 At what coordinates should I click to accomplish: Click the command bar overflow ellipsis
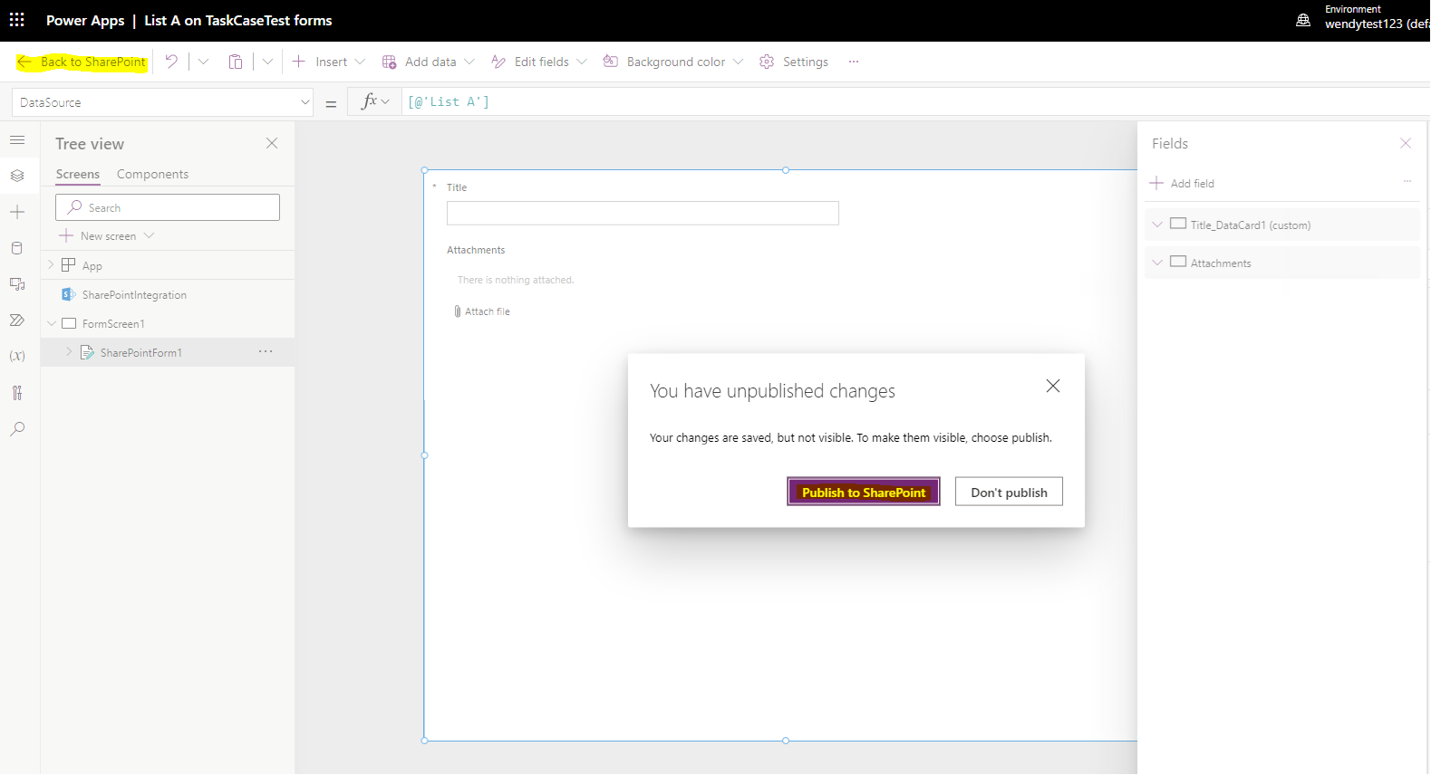click(x=854, y=62)
